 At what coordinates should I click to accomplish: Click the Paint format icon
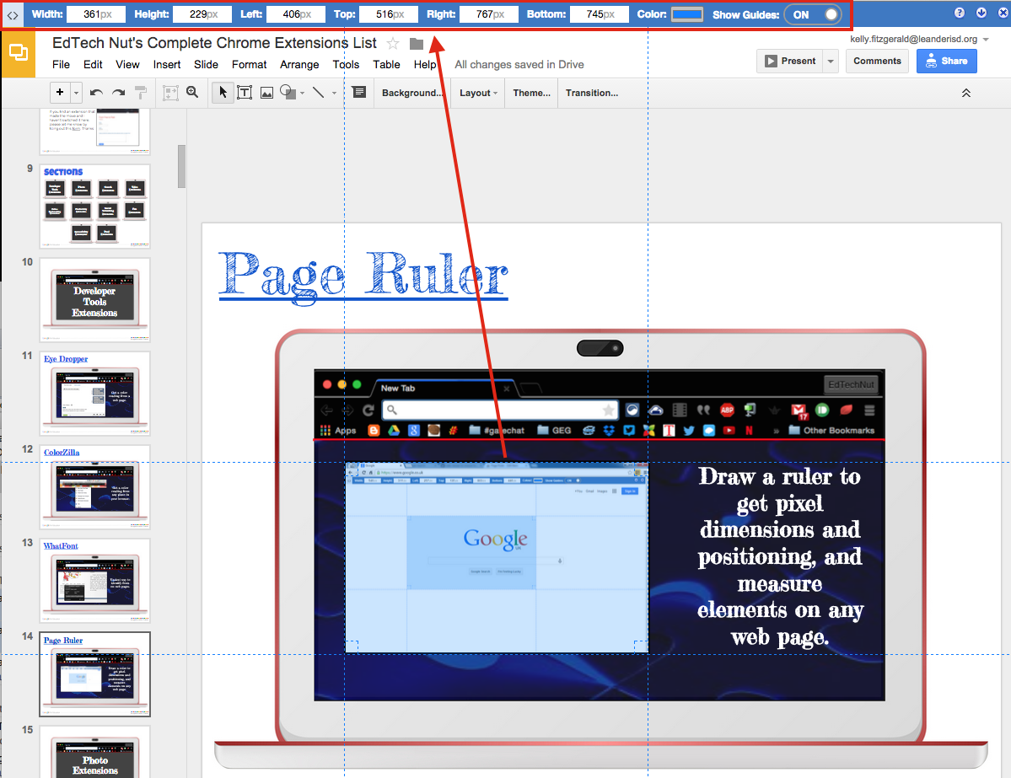point(141,93)
